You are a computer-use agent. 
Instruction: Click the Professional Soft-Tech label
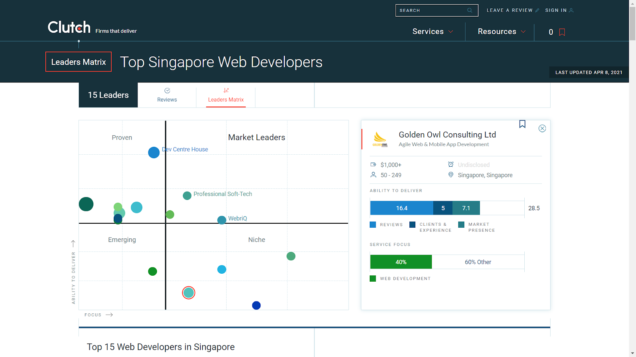(x=223, y=194)
